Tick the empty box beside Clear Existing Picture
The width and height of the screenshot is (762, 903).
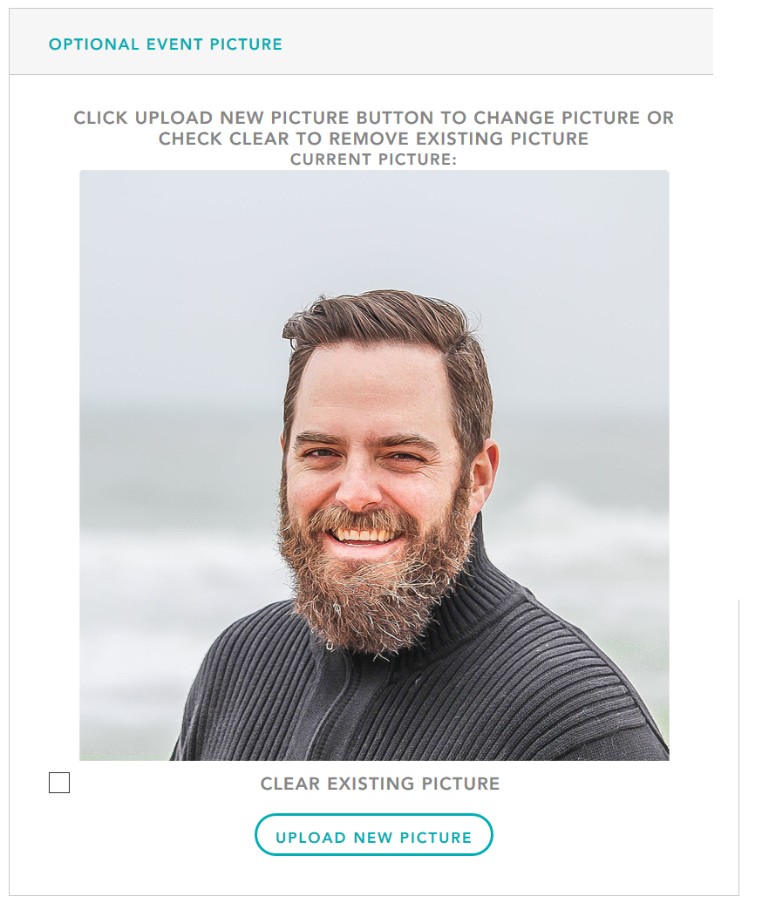pyautogui.click(x=59, y=783)
